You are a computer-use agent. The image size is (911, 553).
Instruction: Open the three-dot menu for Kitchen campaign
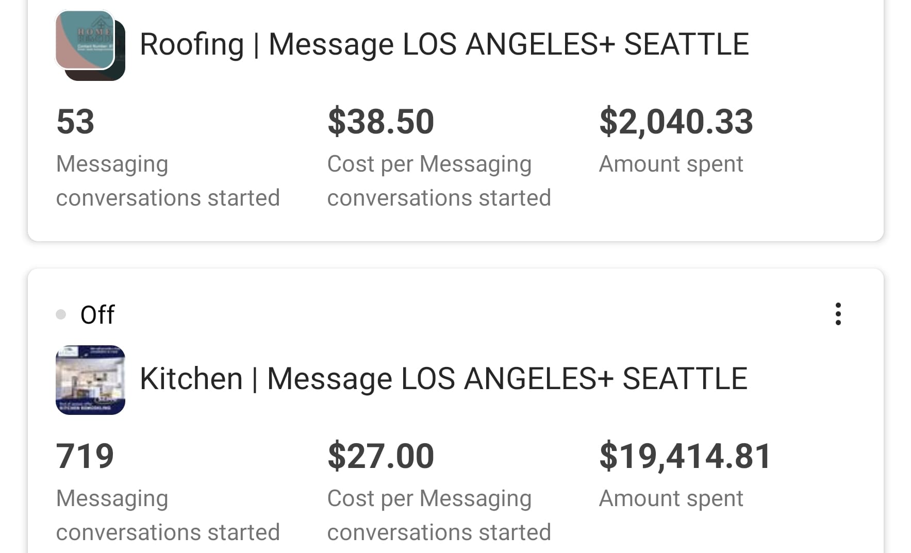[838, 314]
